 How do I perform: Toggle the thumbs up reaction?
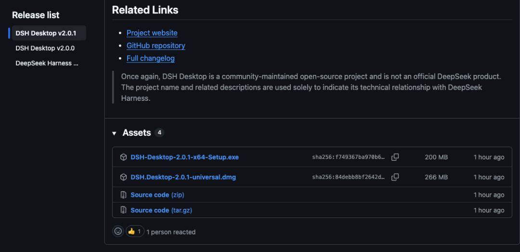coord(135,231)
